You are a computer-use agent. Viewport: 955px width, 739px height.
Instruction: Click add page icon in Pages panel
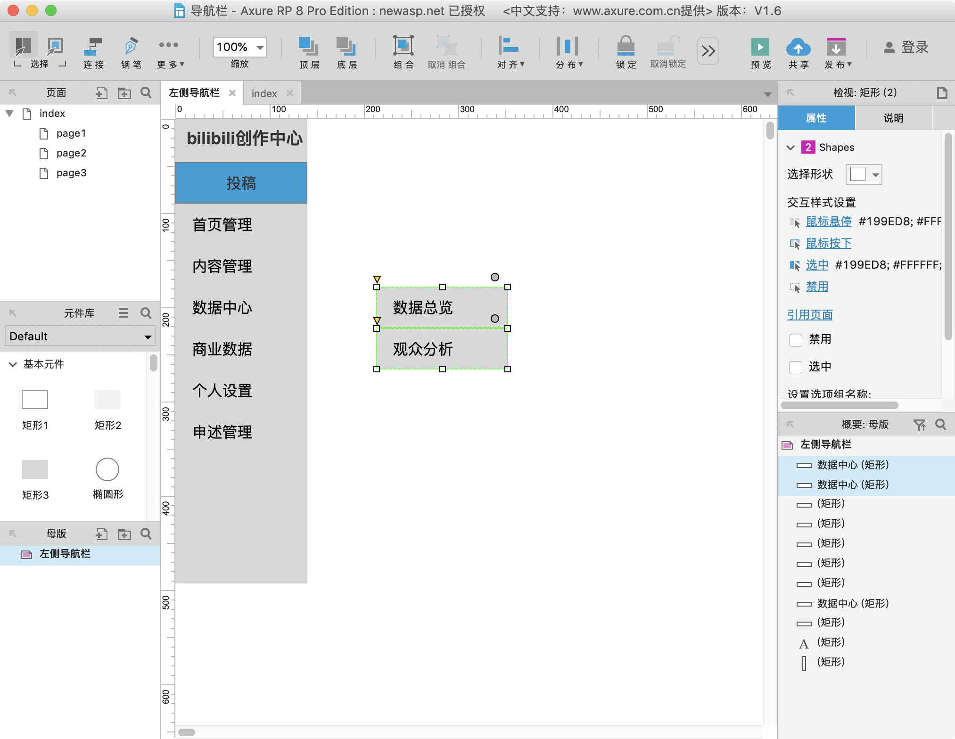point(101,93)
